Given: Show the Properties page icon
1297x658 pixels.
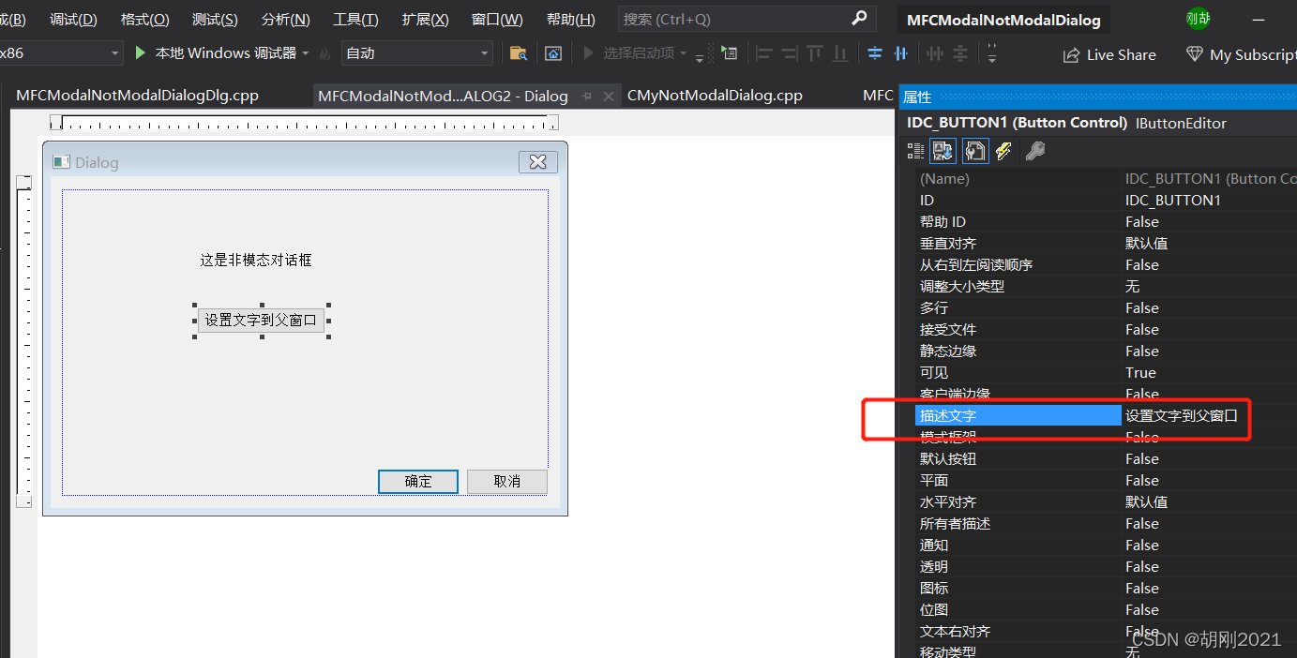Looking at the screenshot, I should click(975, 150).
